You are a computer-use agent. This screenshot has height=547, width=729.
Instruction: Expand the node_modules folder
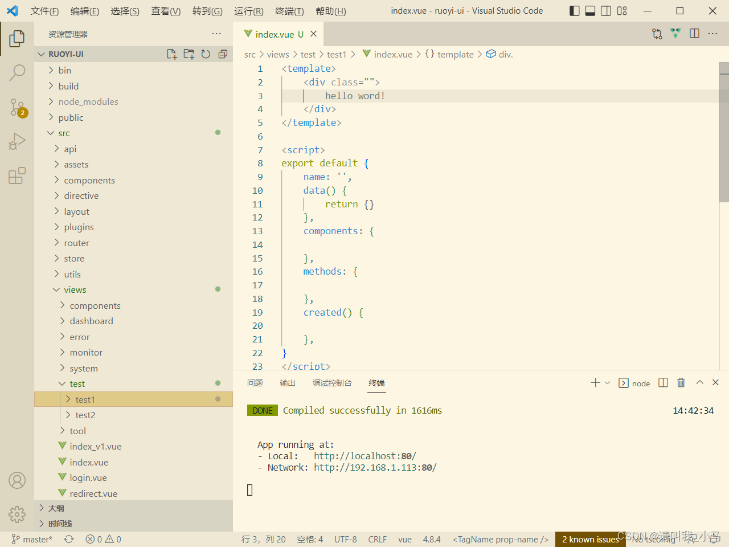click(133, 101)
